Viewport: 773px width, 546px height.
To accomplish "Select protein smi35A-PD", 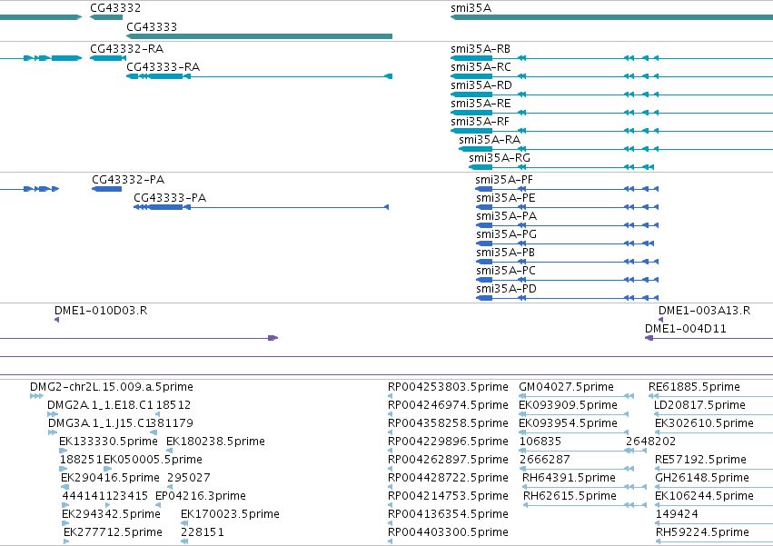I will click(x=506, y=289).
